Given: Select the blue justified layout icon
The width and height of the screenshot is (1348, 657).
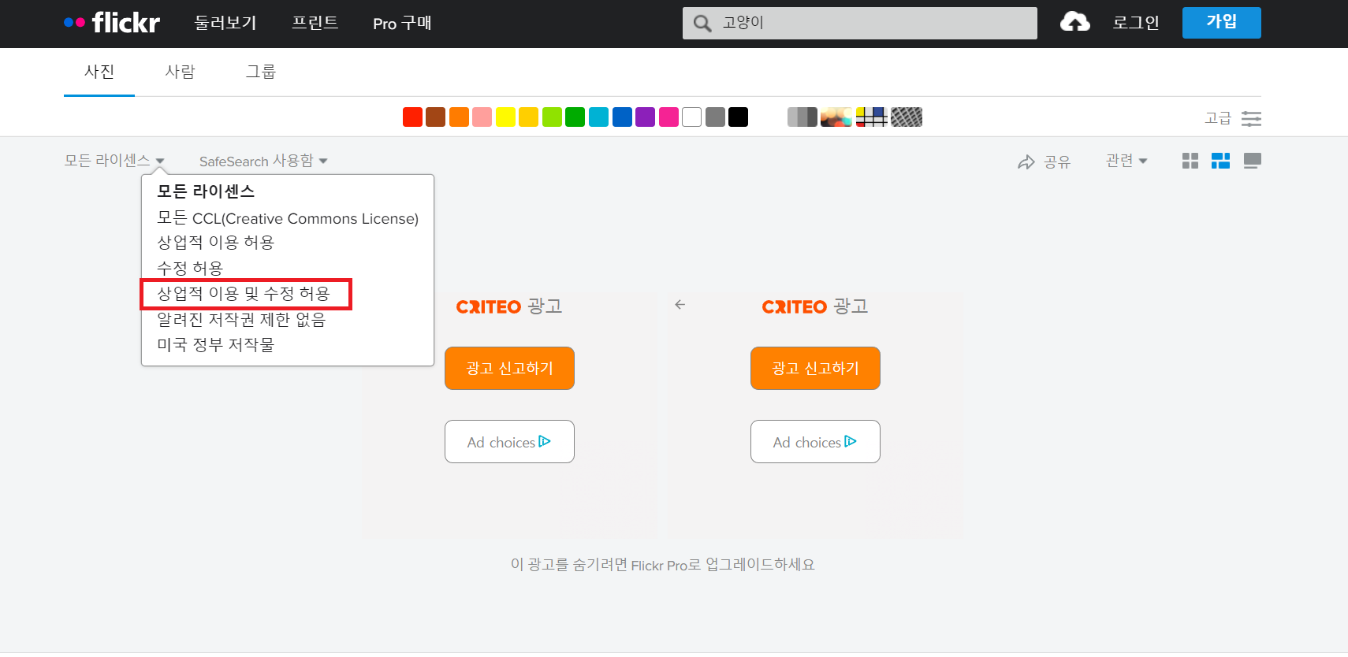Looking at the screenshot, I should click(1221, 161).
